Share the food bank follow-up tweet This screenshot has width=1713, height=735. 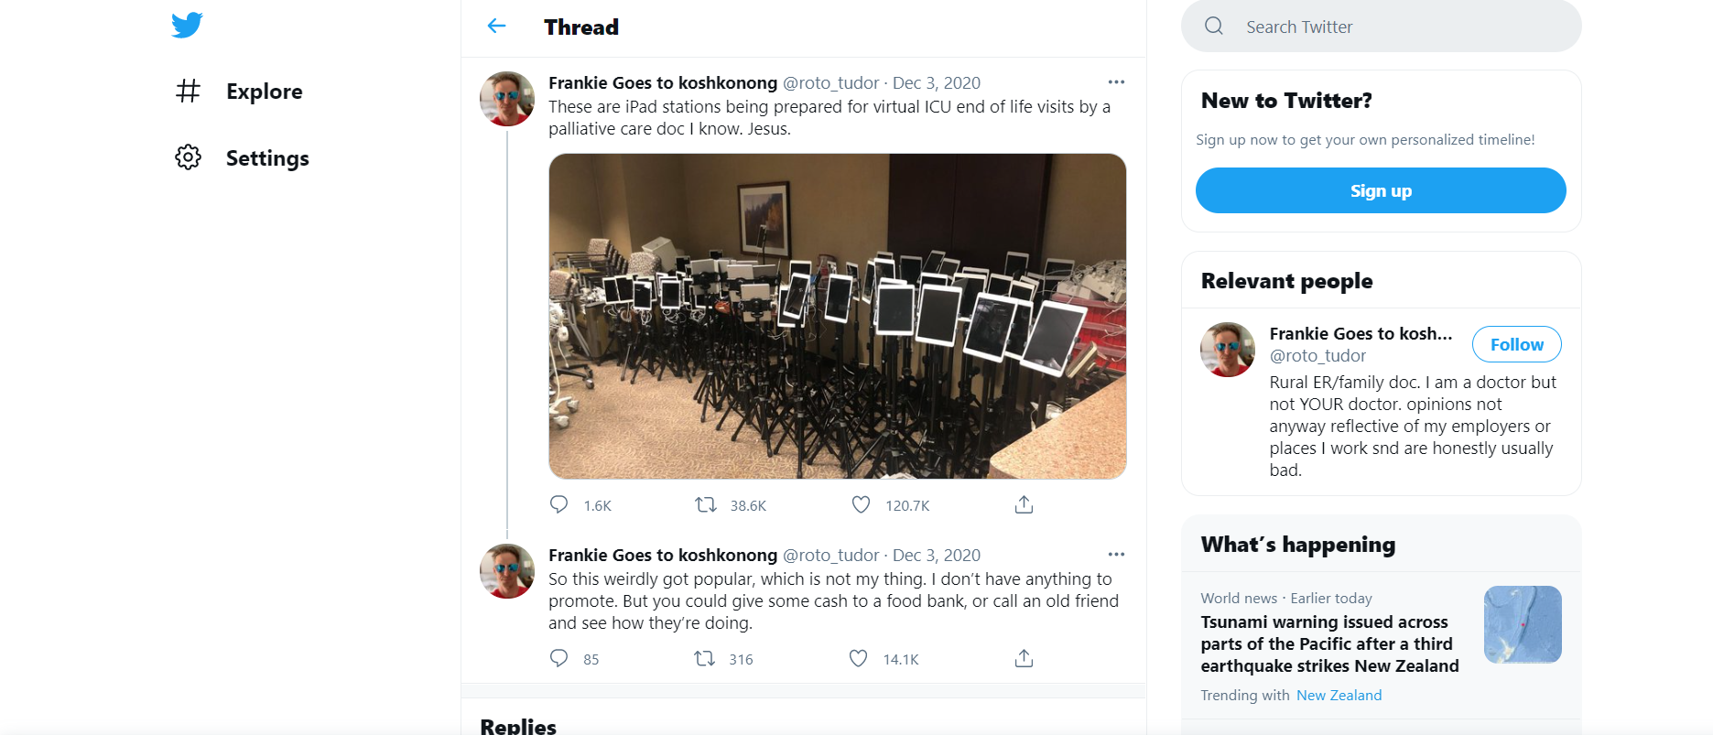click(x=1024, y=658)
